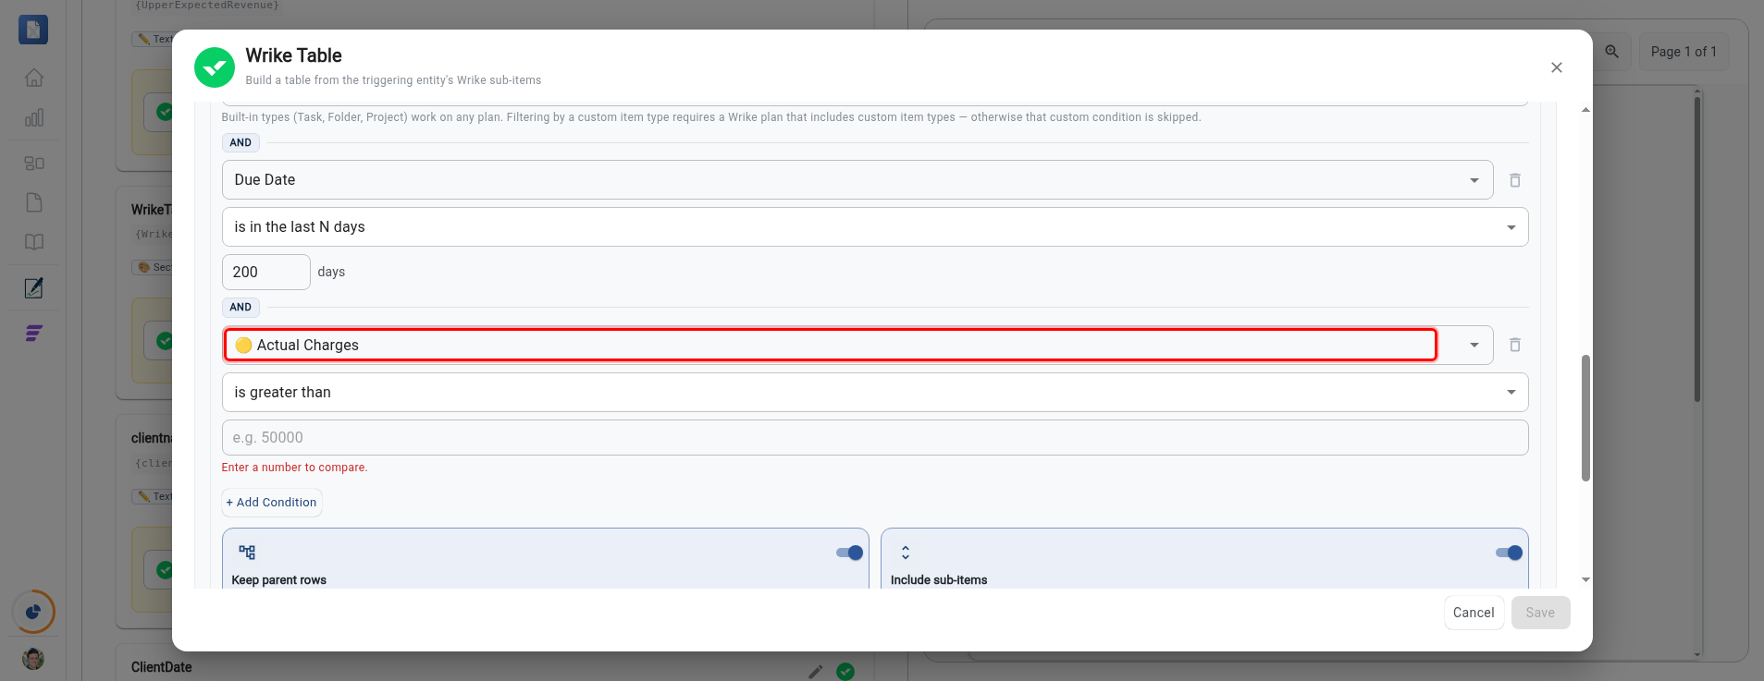Screen dimensions: 1764x681
Task: Click the + Add Condition button
Action: click(272, 503)
